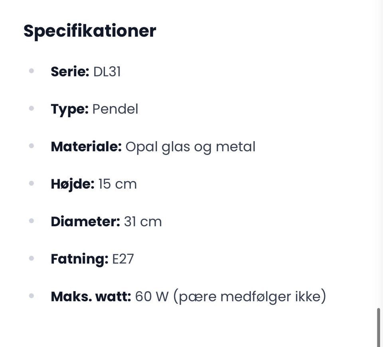The image size is (383, 347).
Task: Click the bold Materiale label
Action: pyautogui.click(x=86, y=147)
